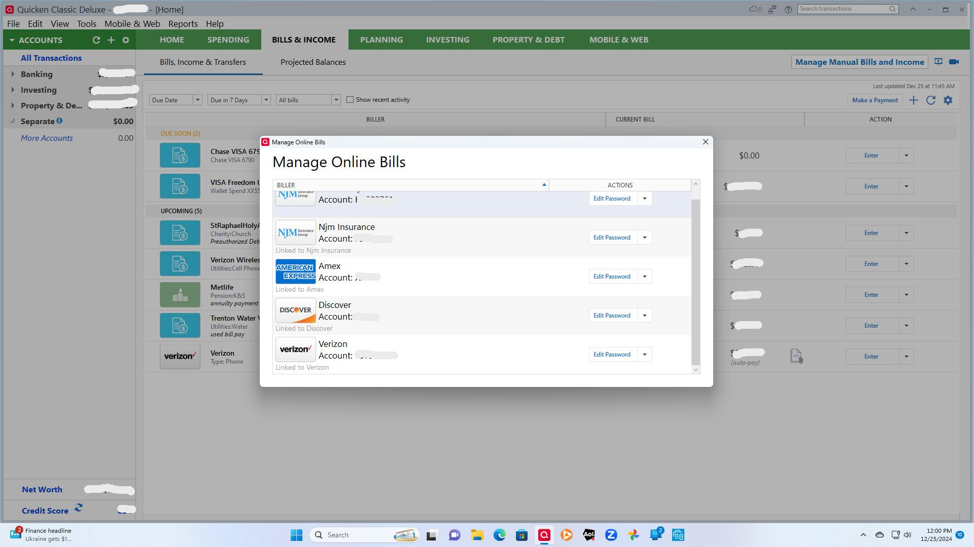Click Manage Manual Bills and Income button
This screenshot has height=547, width=974.
pos(859,62)
